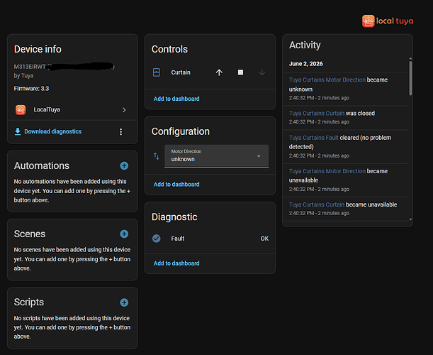
Task: Click the Fault row label in Diagnostic
Action: tap(178, 239)
